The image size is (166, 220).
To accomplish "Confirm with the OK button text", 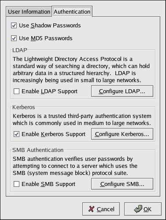I will pos(148,209).
